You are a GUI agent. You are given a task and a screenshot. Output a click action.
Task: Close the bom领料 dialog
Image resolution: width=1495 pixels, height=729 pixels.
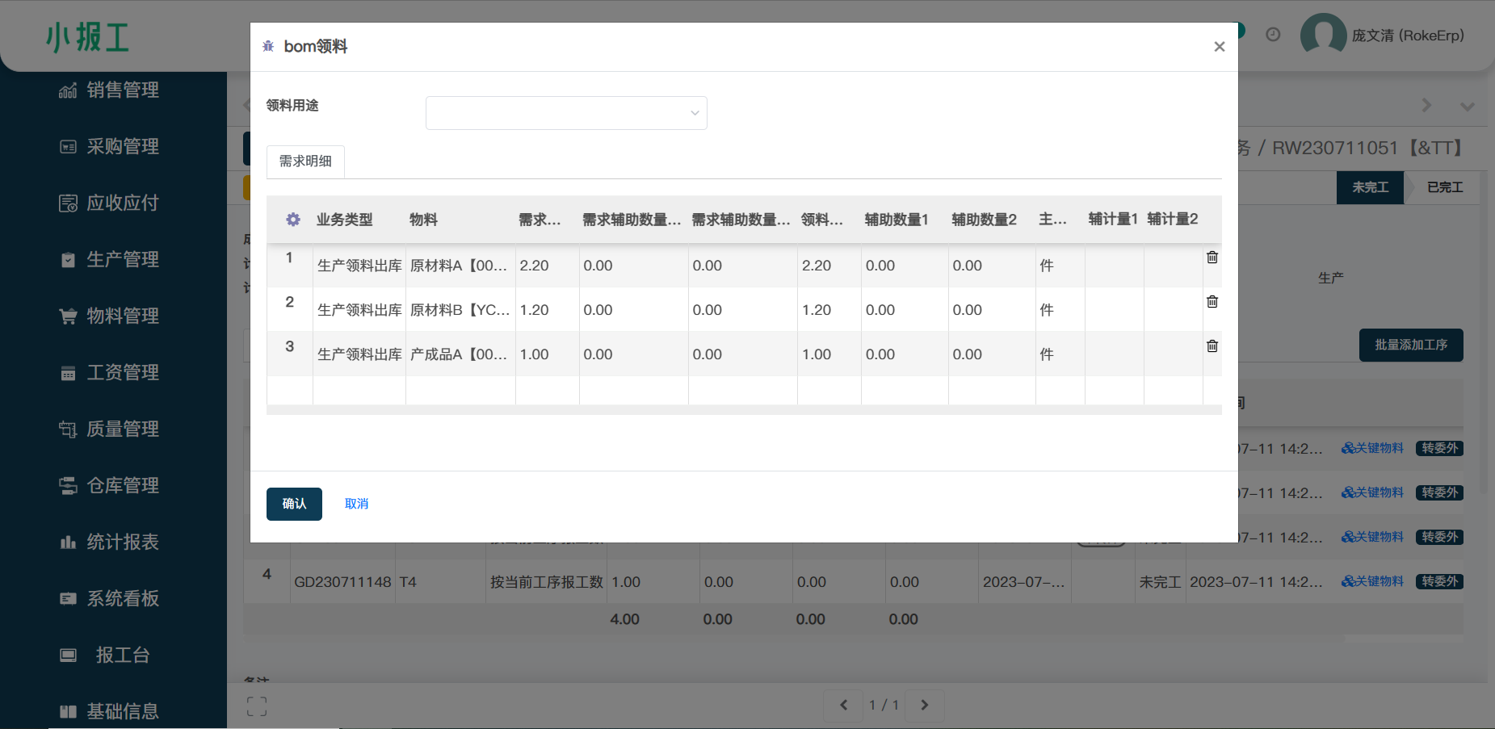coord(1219,47)
